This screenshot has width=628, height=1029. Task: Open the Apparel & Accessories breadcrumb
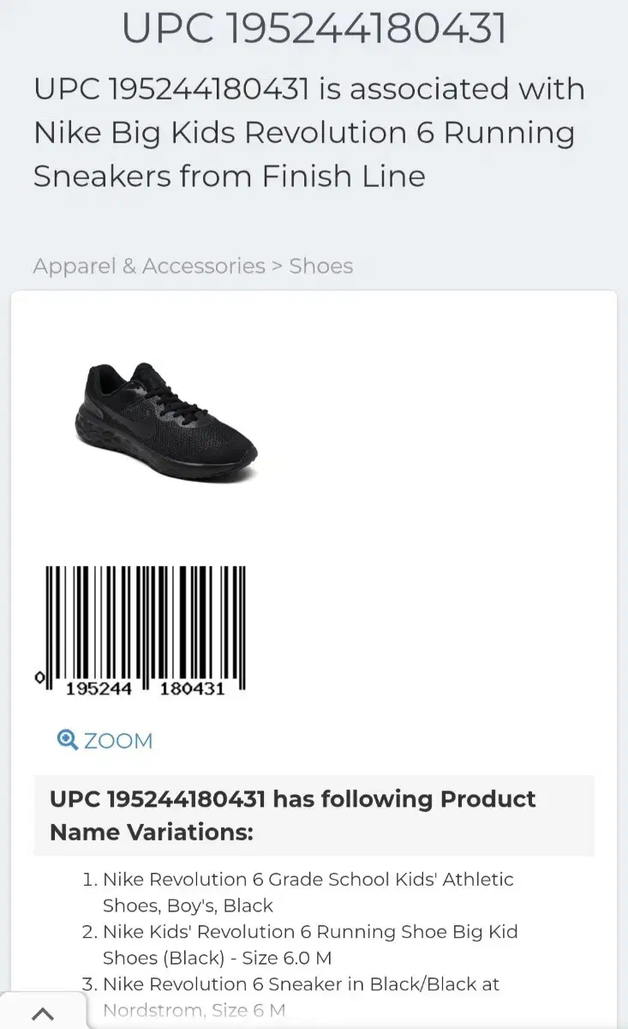[149, 266]
